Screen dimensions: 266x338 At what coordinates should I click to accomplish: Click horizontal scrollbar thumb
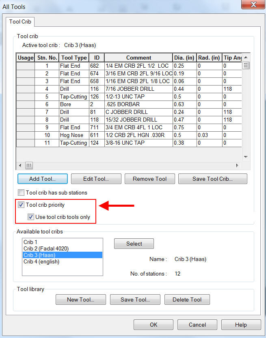(x=29, y=165)
